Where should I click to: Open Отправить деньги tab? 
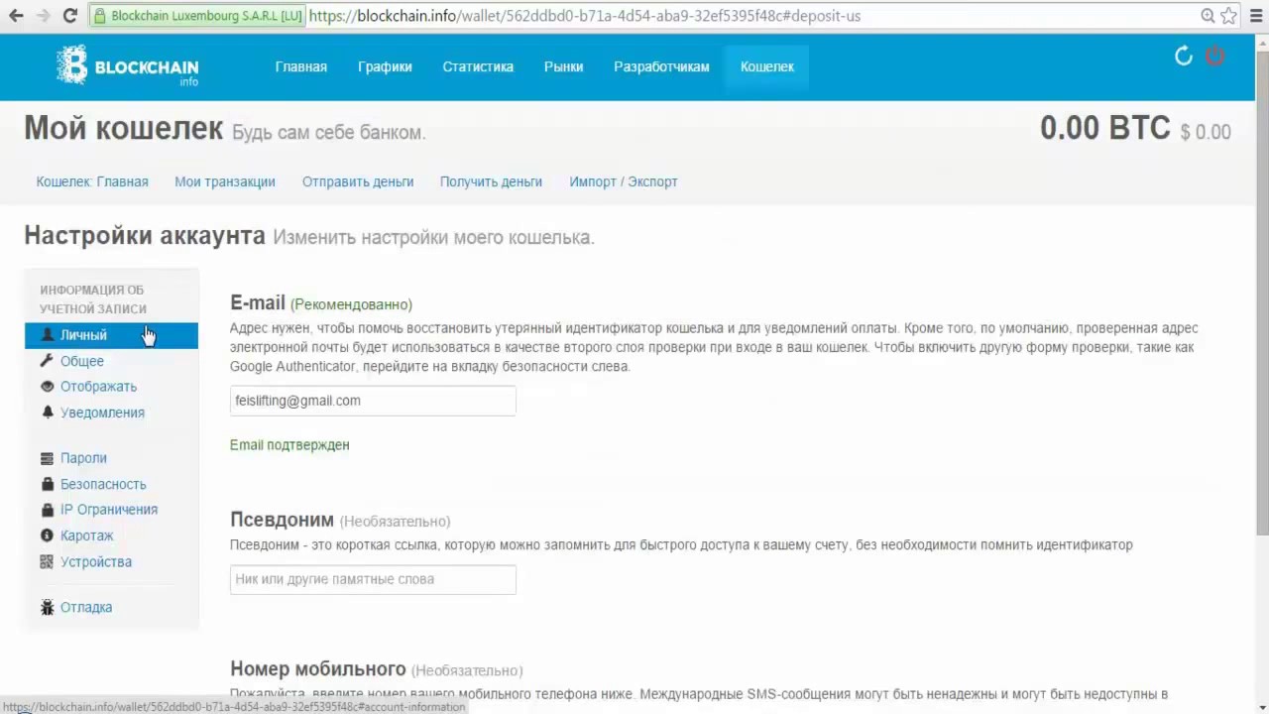358,181
